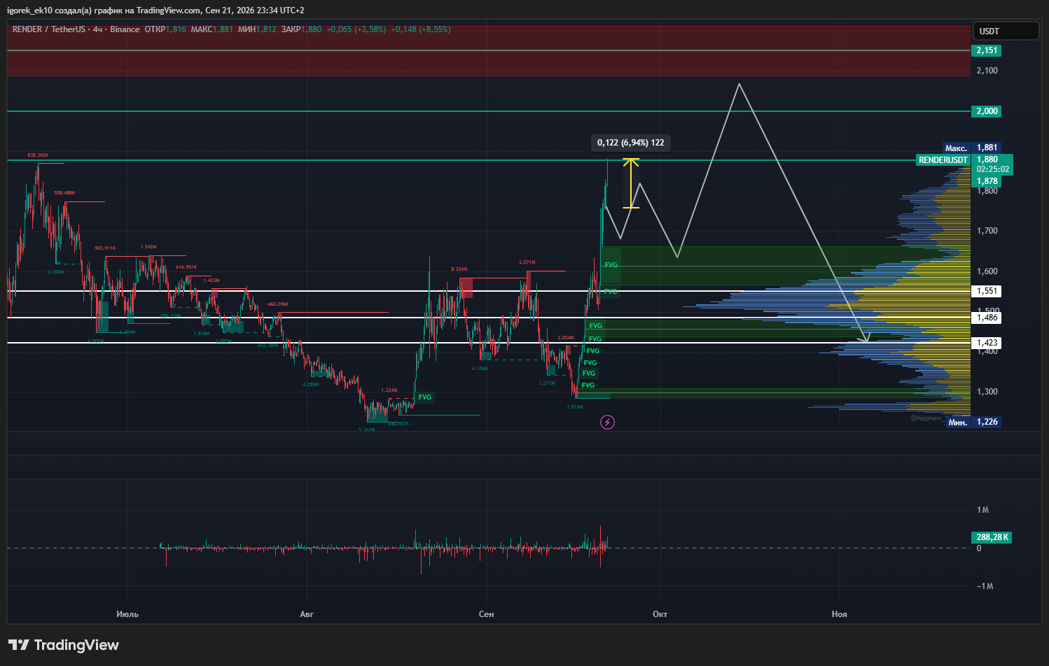Image resolution: width=1049 pixels, height=666 pixels.
Task: Click the RENDERUSDT symbol price tag
Action: point(943,160)
